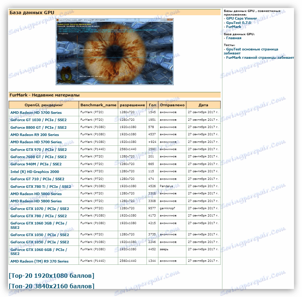Open AMD Radeon R9 200 Series entry
This screenshot has height=297, width=302.
pos(34,135)
